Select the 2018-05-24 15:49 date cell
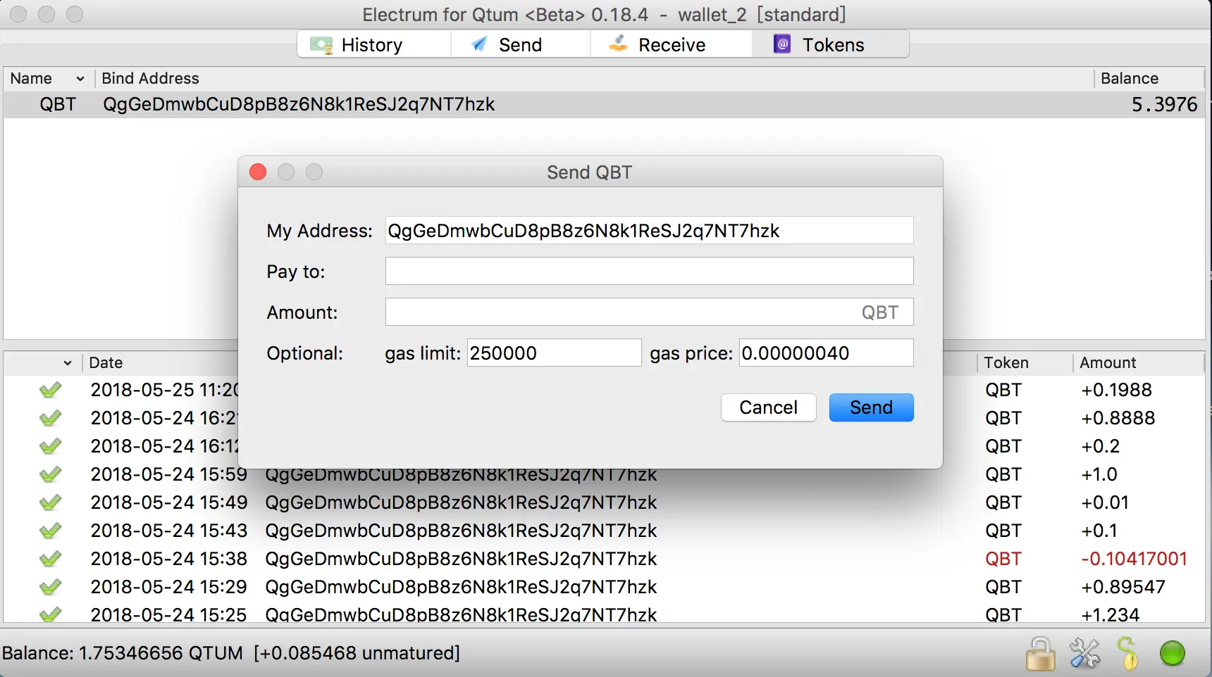This screenshot has width=1212, height=677. coord(169,502)
